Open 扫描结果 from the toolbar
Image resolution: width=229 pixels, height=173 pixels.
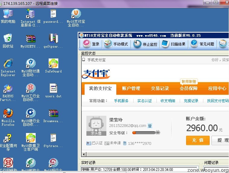click(x=174, y=44)
